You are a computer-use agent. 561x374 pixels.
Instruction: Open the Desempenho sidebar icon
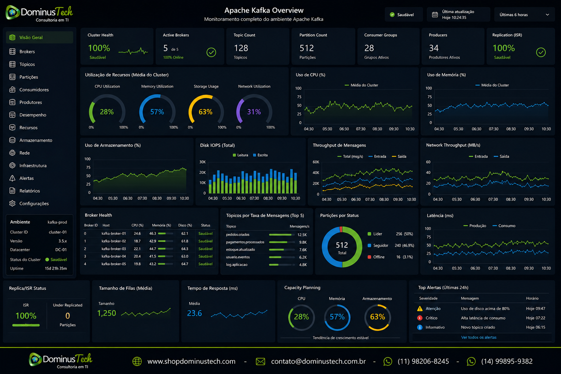[x=12, y=115]
